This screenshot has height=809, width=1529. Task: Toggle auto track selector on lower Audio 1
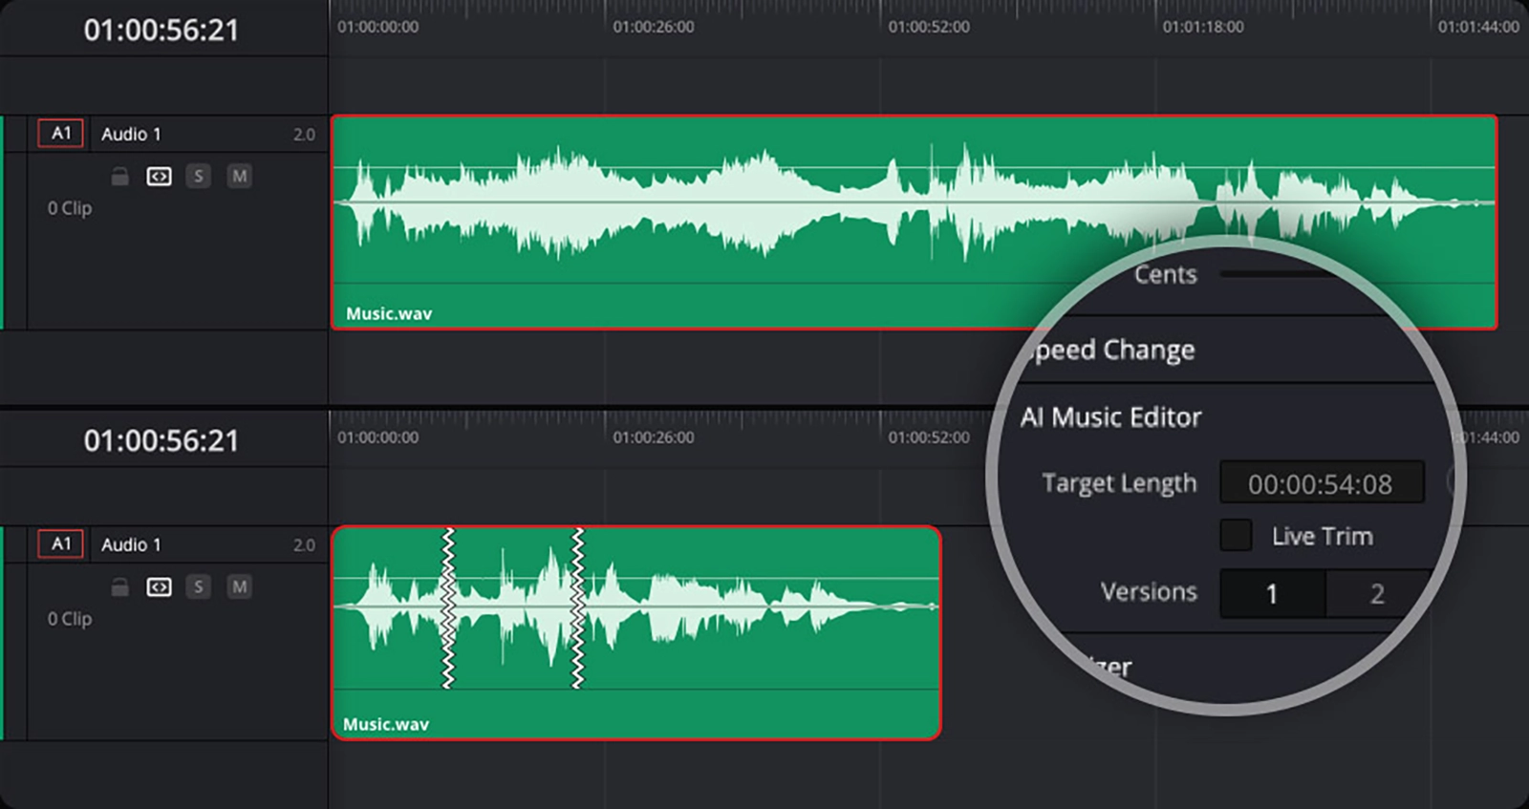pyautogui.click(x=159, y=587)
